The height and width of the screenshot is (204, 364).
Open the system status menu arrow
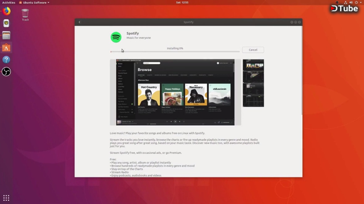tap(361, 2)
